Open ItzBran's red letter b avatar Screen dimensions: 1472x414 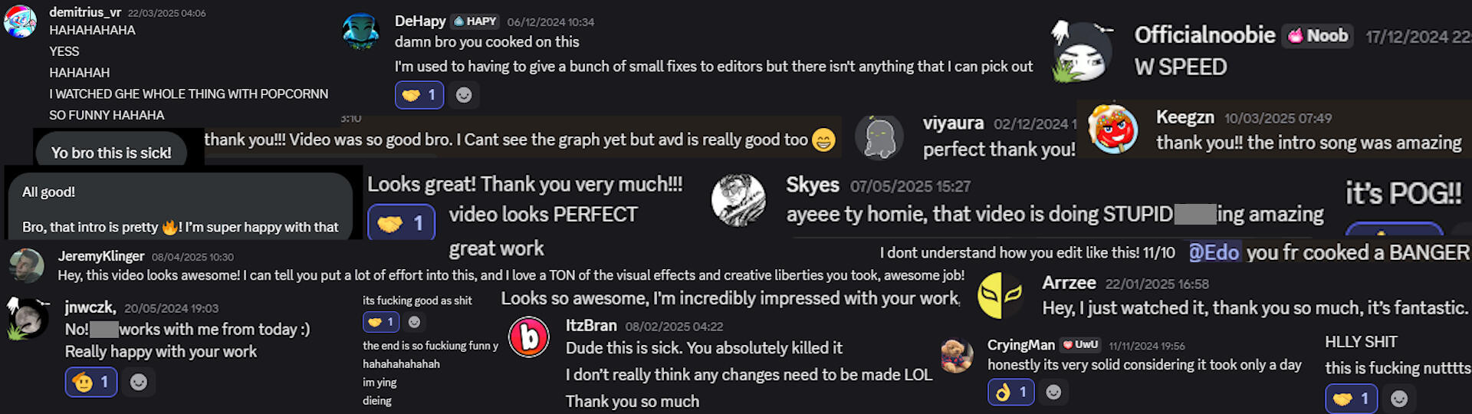tap(529, 337)
